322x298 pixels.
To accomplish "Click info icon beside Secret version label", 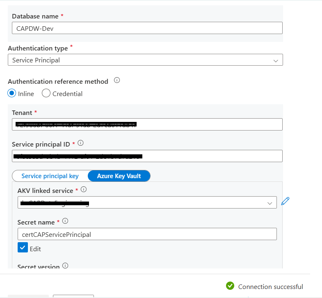I will (65, 266).
